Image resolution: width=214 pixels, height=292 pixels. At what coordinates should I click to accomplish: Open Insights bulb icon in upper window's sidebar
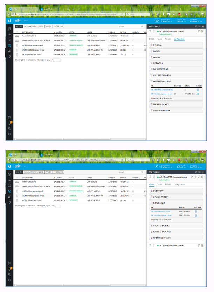pos(10,57)
